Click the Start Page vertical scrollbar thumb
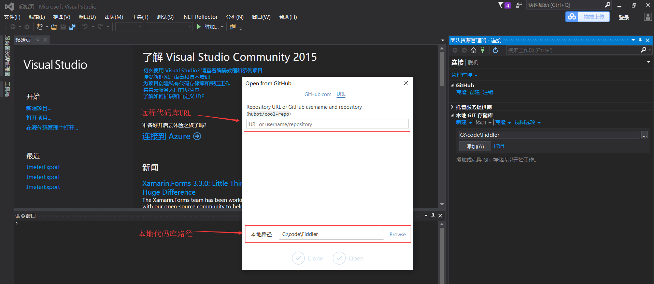 (x=442, y=69)
